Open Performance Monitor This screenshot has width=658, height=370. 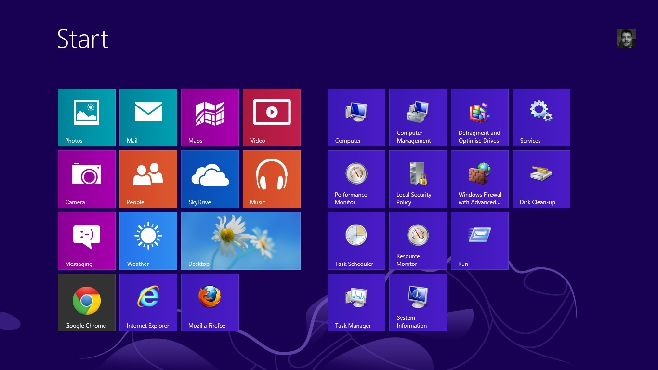pos(356,179)
